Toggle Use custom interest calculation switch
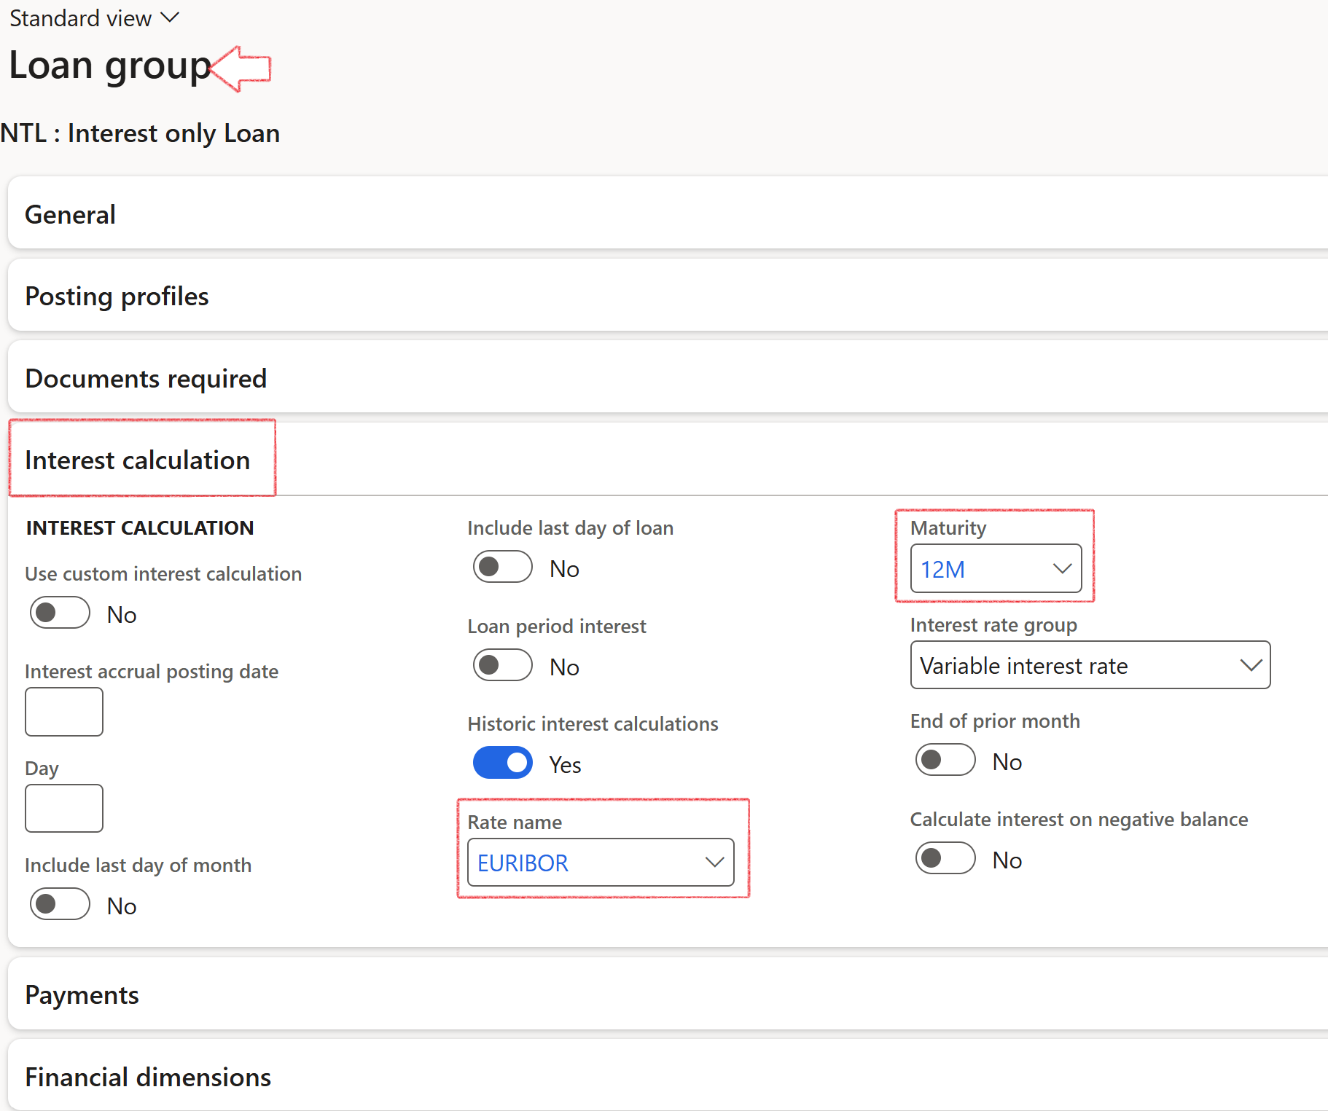This screenshot has width=1328, height=1111. pyautogui.click(x=60, y=613)
